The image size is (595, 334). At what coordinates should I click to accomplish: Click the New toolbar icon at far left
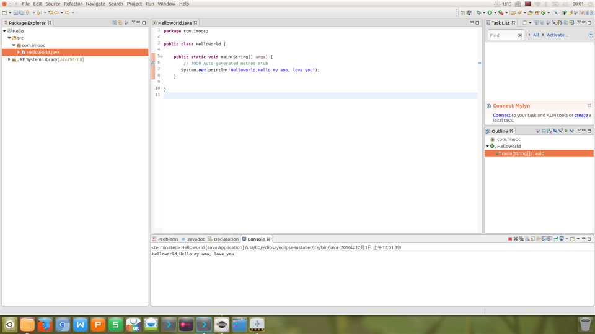(4, 12)
